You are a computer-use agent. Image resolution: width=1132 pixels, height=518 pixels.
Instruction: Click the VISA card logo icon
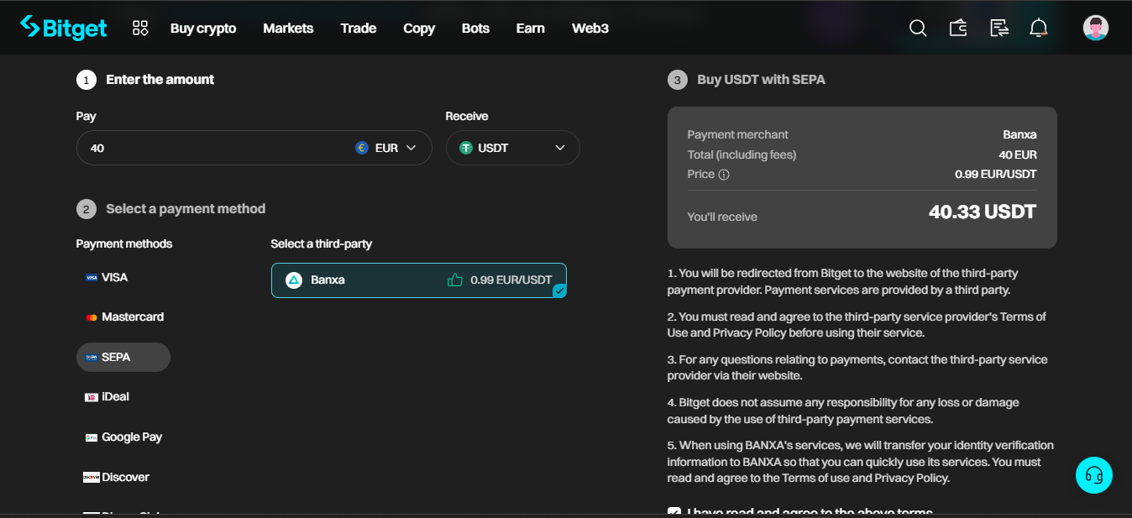pos(92,278)
